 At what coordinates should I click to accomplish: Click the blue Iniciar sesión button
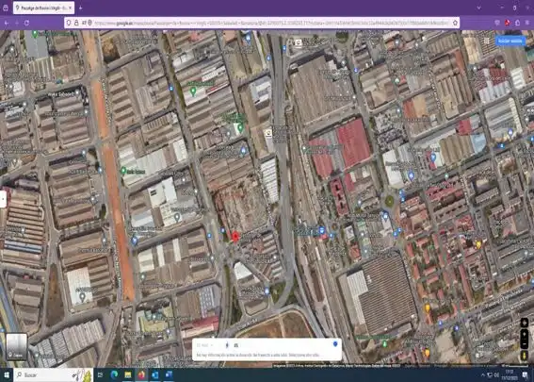510,41
